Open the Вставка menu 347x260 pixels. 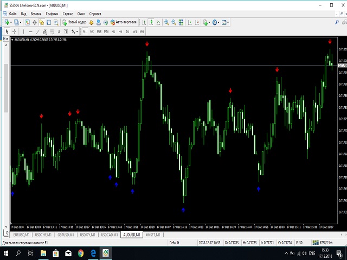pyautogui.click(x=36, y=14)
